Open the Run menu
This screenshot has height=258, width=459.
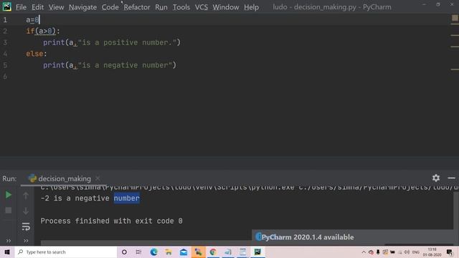coord(161,7)
